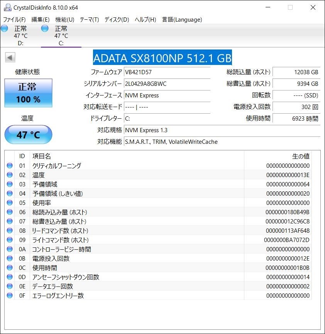325x334 pixels.
Task: Click power on hours value 6923 時間
Action: [296, 118]
